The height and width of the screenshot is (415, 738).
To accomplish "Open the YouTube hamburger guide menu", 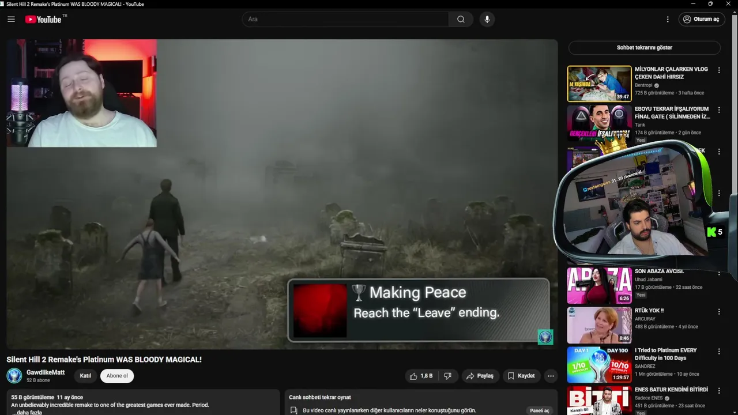I will [x=11, y=19].
